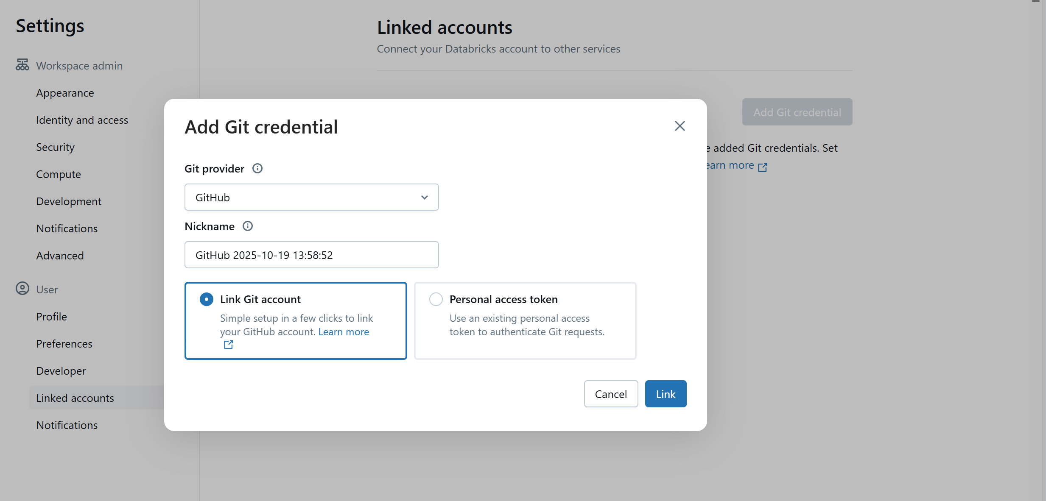Image resolution: width=1046 pixels, height=501 pixels.
Task: Open Security settings section
Action: point(55,147)
